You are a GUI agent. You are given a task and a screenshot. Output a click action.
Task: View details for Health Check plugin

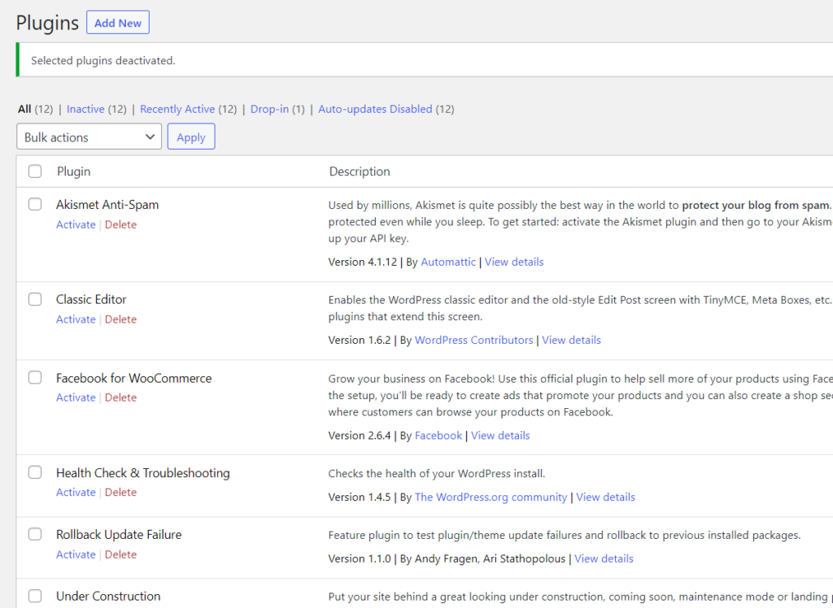tap(605, 497)
